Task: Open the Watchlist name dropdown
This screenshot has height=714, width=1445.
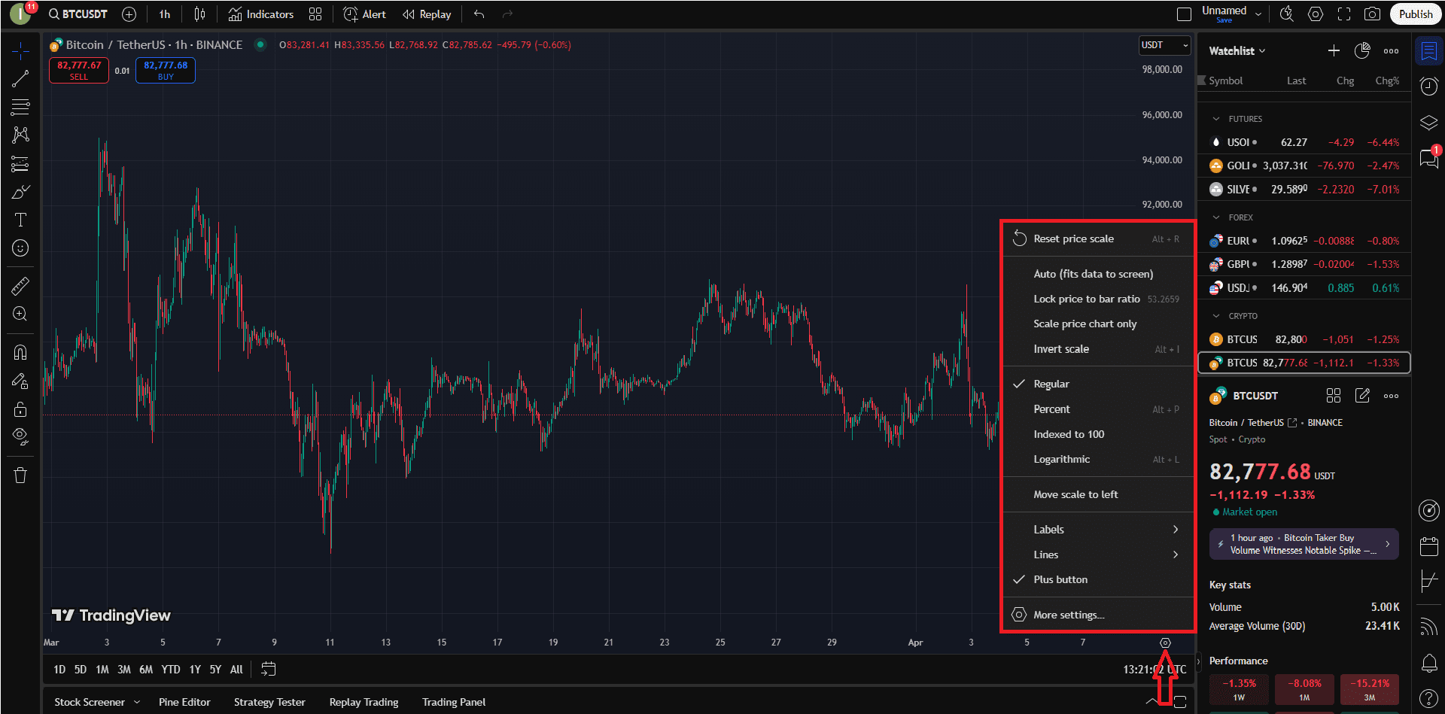Action: pos(1237,51)
